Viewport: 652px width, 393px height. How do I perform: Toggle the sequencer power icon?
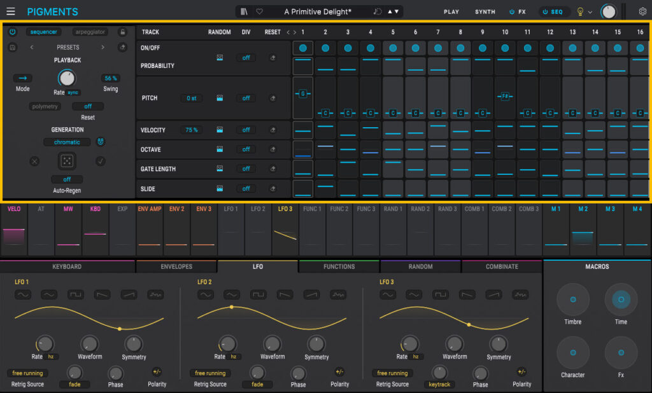[x=13, y=32]
